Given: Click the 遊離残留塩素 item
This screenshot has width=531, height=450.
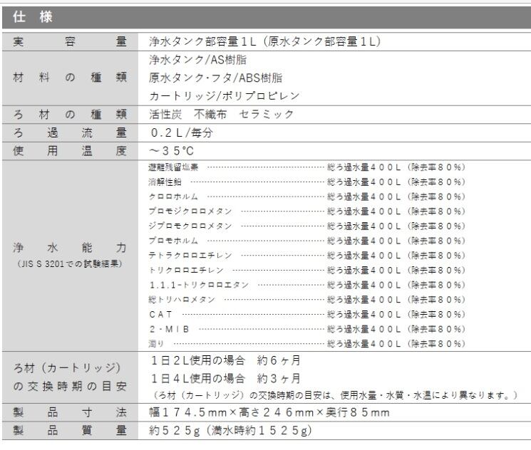Looking at the screenshot, I should 173,167.
